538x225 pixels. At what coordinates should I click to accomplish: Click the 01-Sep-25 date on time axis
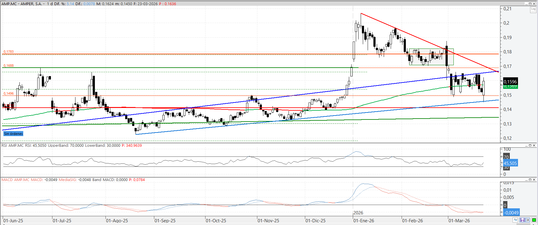pos(165,221)
